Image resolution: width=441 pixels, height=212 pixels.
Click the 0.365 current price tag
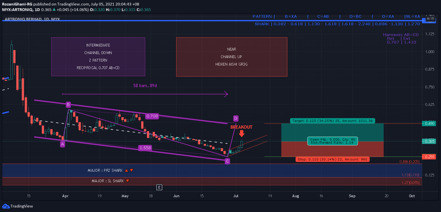[429, 141]
